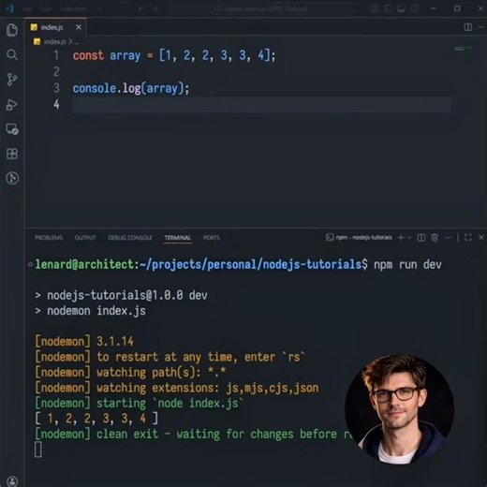Go forward with the title bar arrow

155,8
